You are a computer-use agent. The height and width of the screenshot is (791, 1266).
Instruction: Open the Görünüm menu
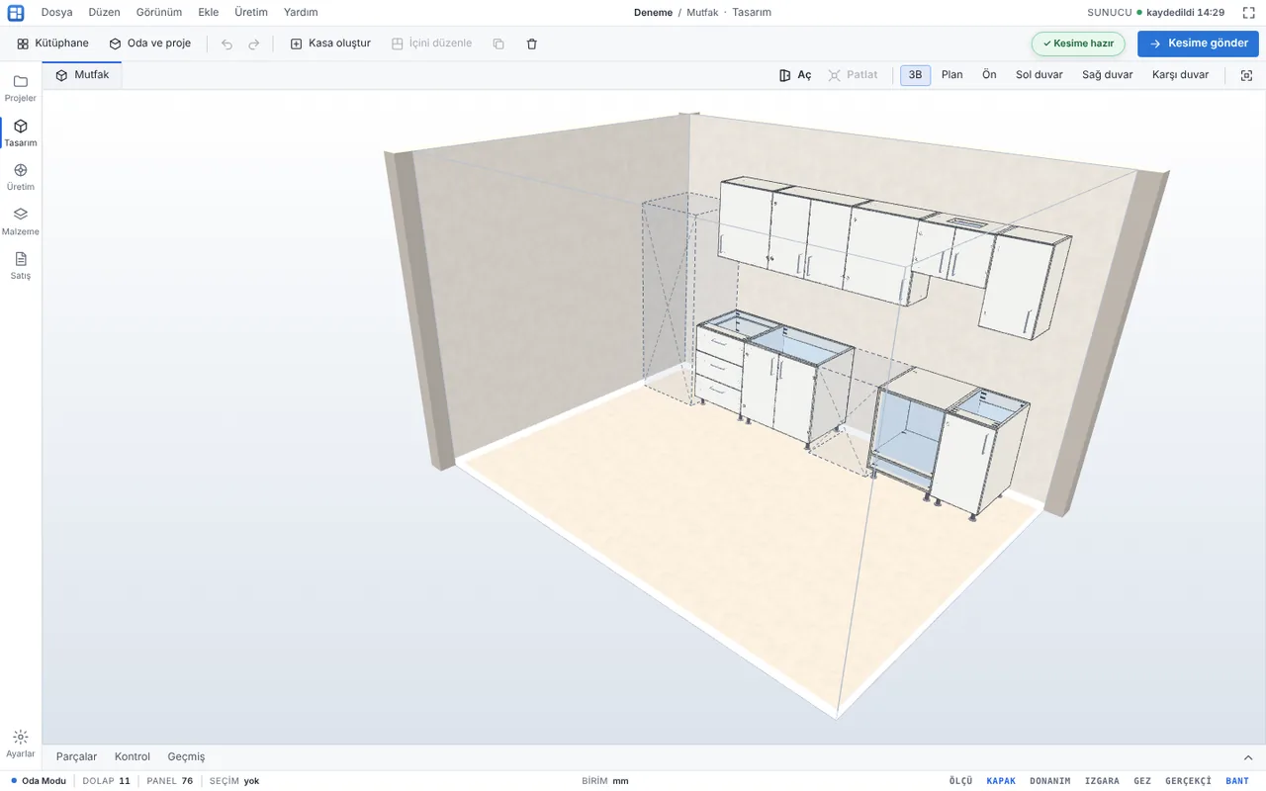pos(158,13)
